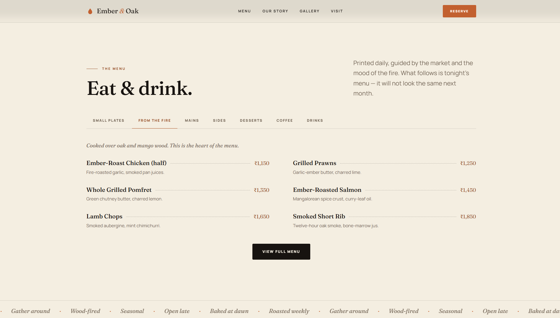Screen dimensions: 560x318
Task: Click the Ember & Oak flame logo icon
Action: 90,11
